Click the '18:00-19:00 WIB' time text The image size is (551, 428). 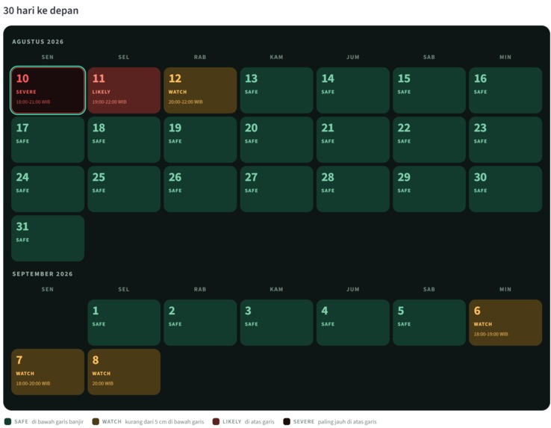[x=491, y=334]
